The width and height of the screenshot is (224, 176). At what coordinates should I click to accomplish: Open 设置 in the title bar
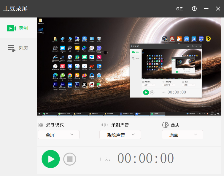179,9
